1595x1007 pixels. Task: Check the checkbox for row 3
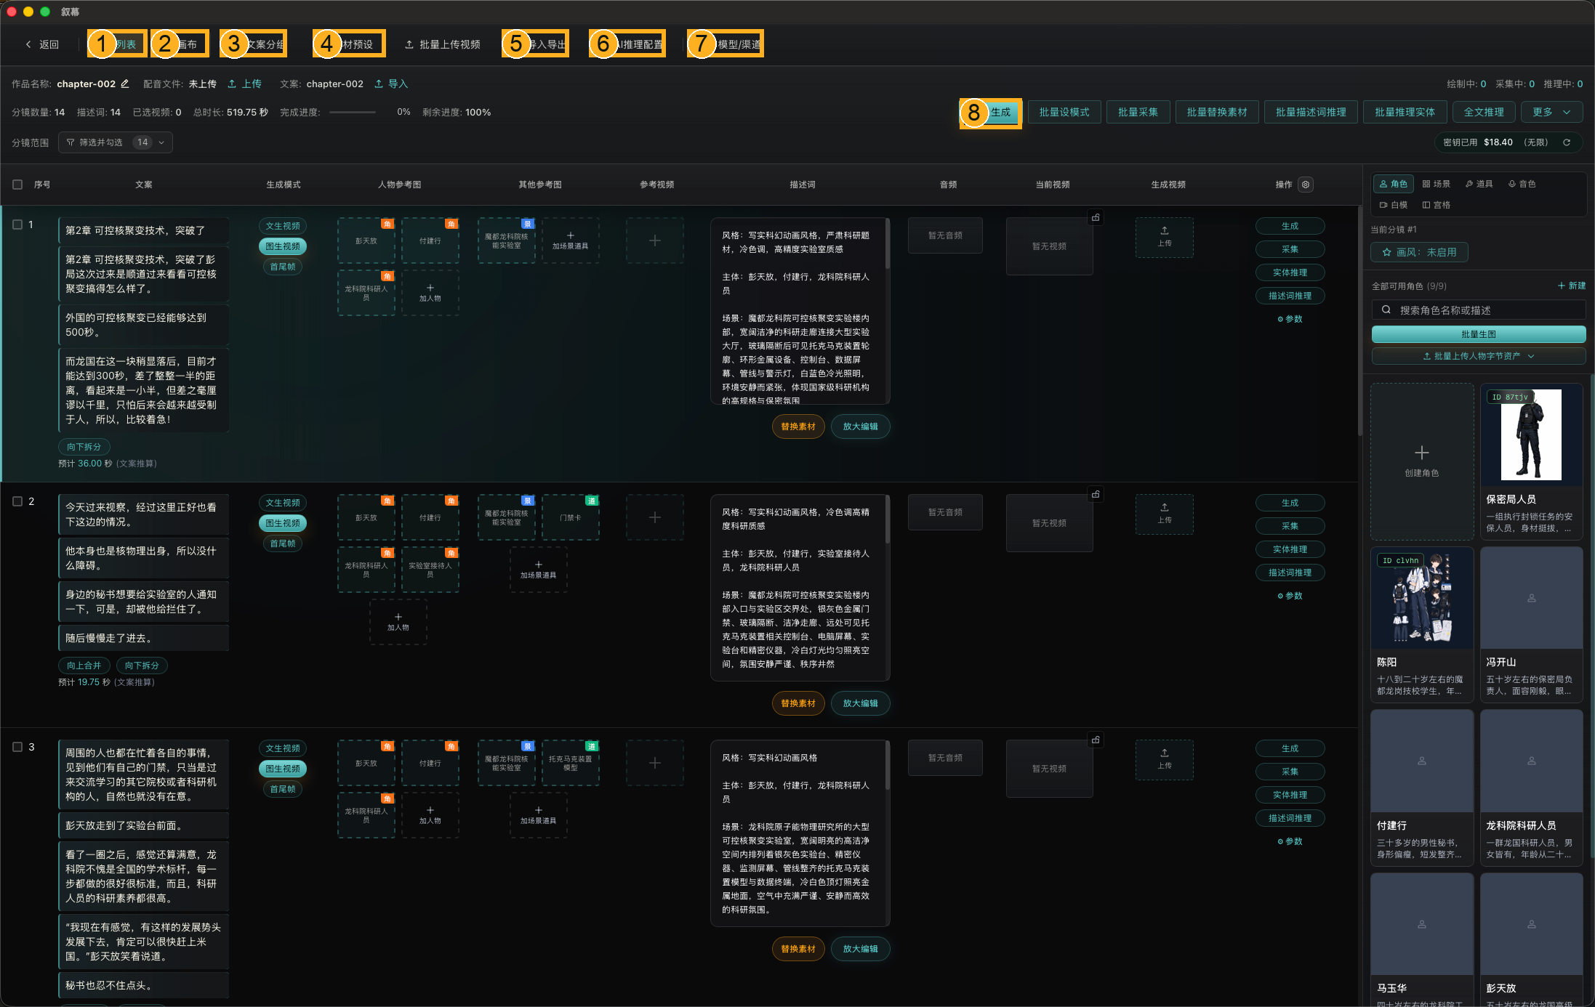coord(17,747)
